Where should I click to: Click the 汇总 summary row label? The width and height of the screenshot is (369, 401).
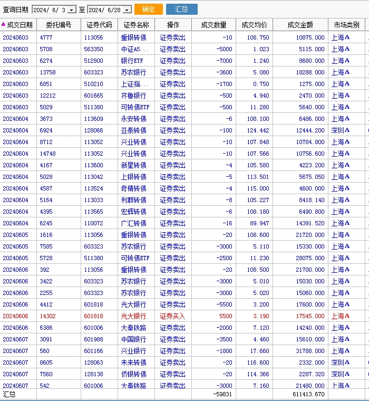pyautogui.click(x=9, y=394)
